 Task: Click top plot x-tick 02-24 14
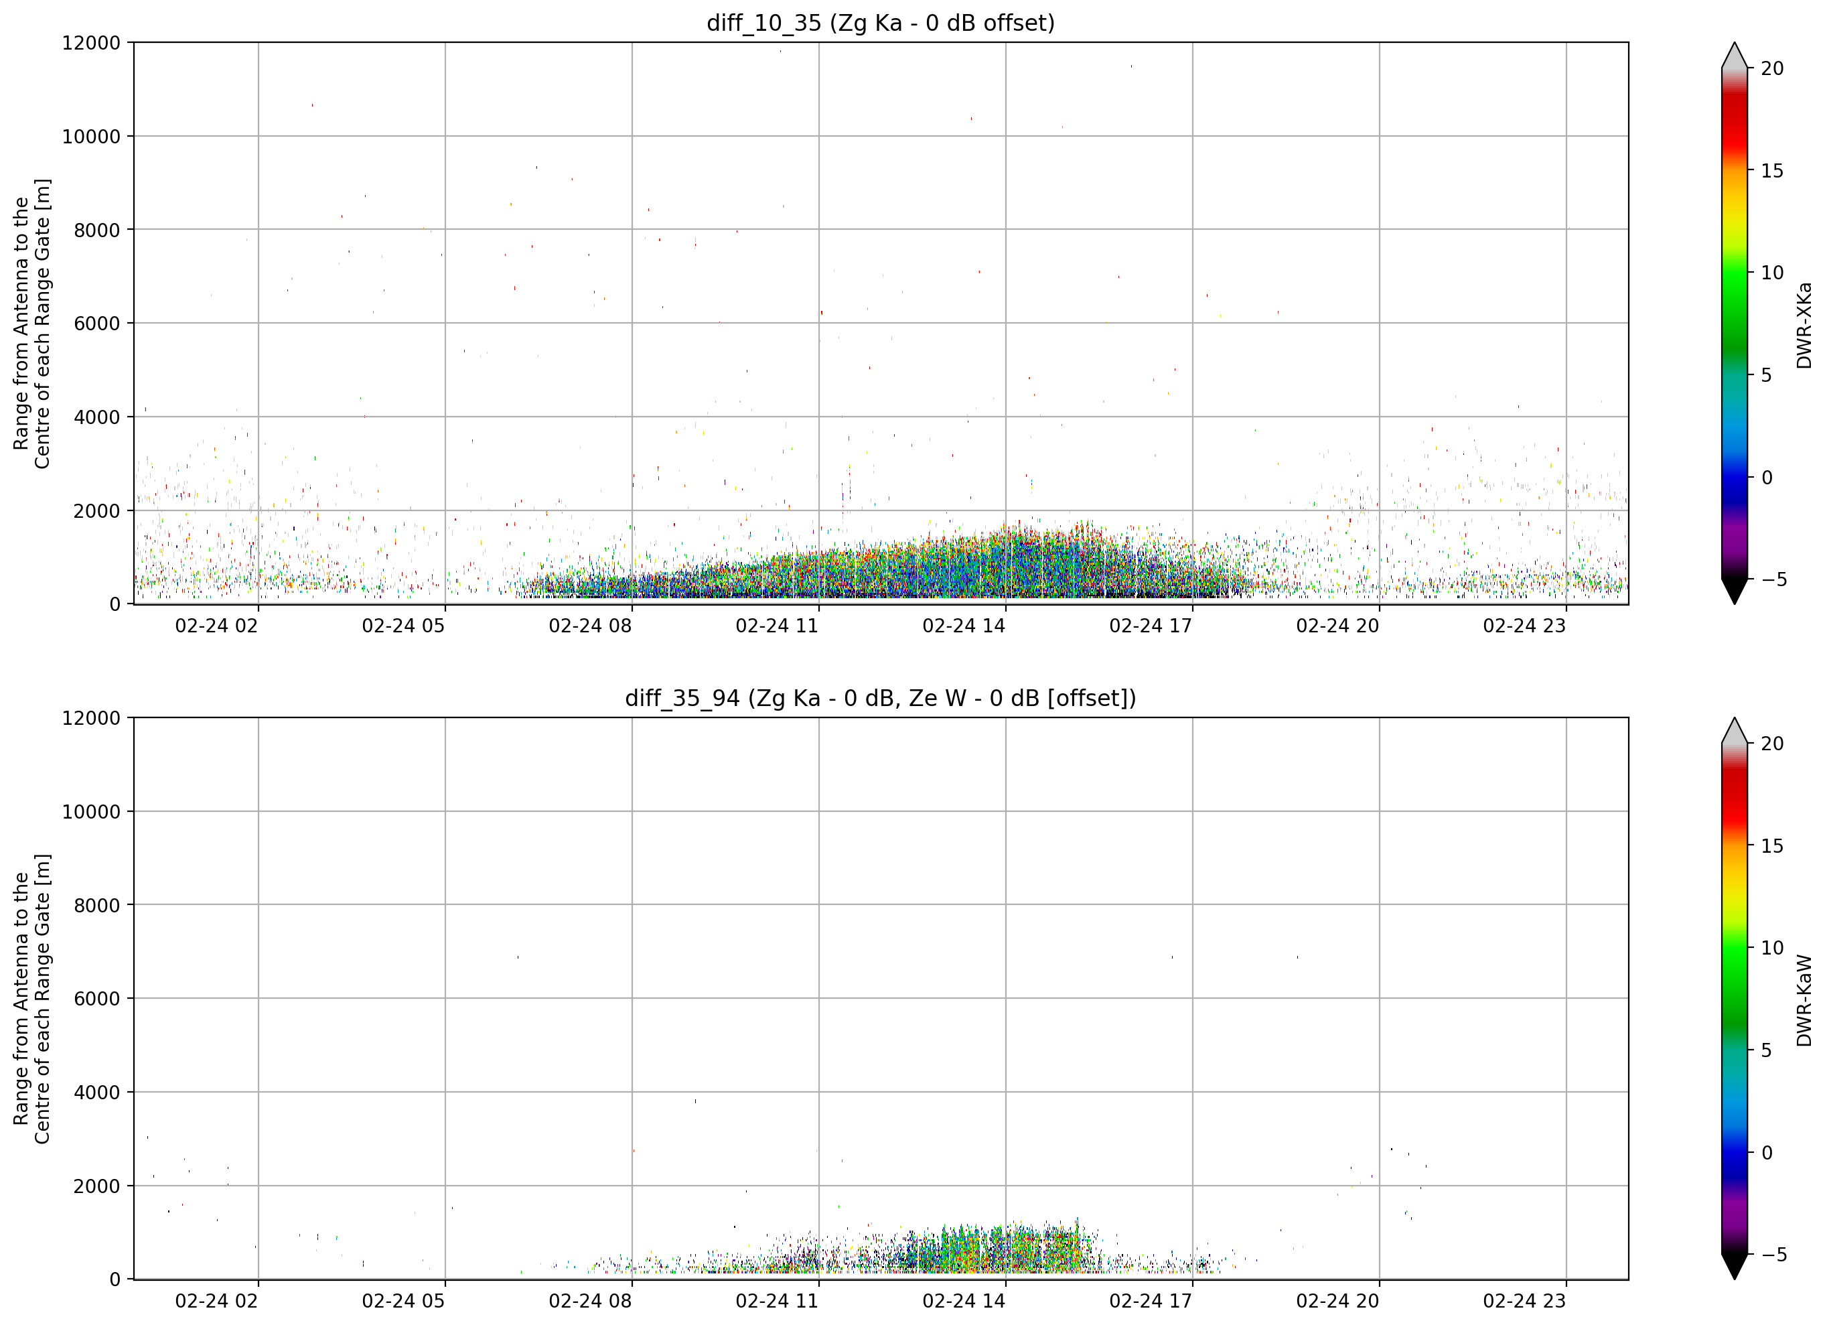(x=964, y=626)
